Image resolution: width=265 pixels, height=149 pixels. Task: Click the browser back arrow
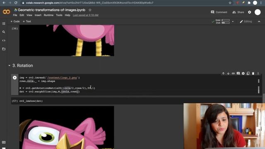coord(4,3)
